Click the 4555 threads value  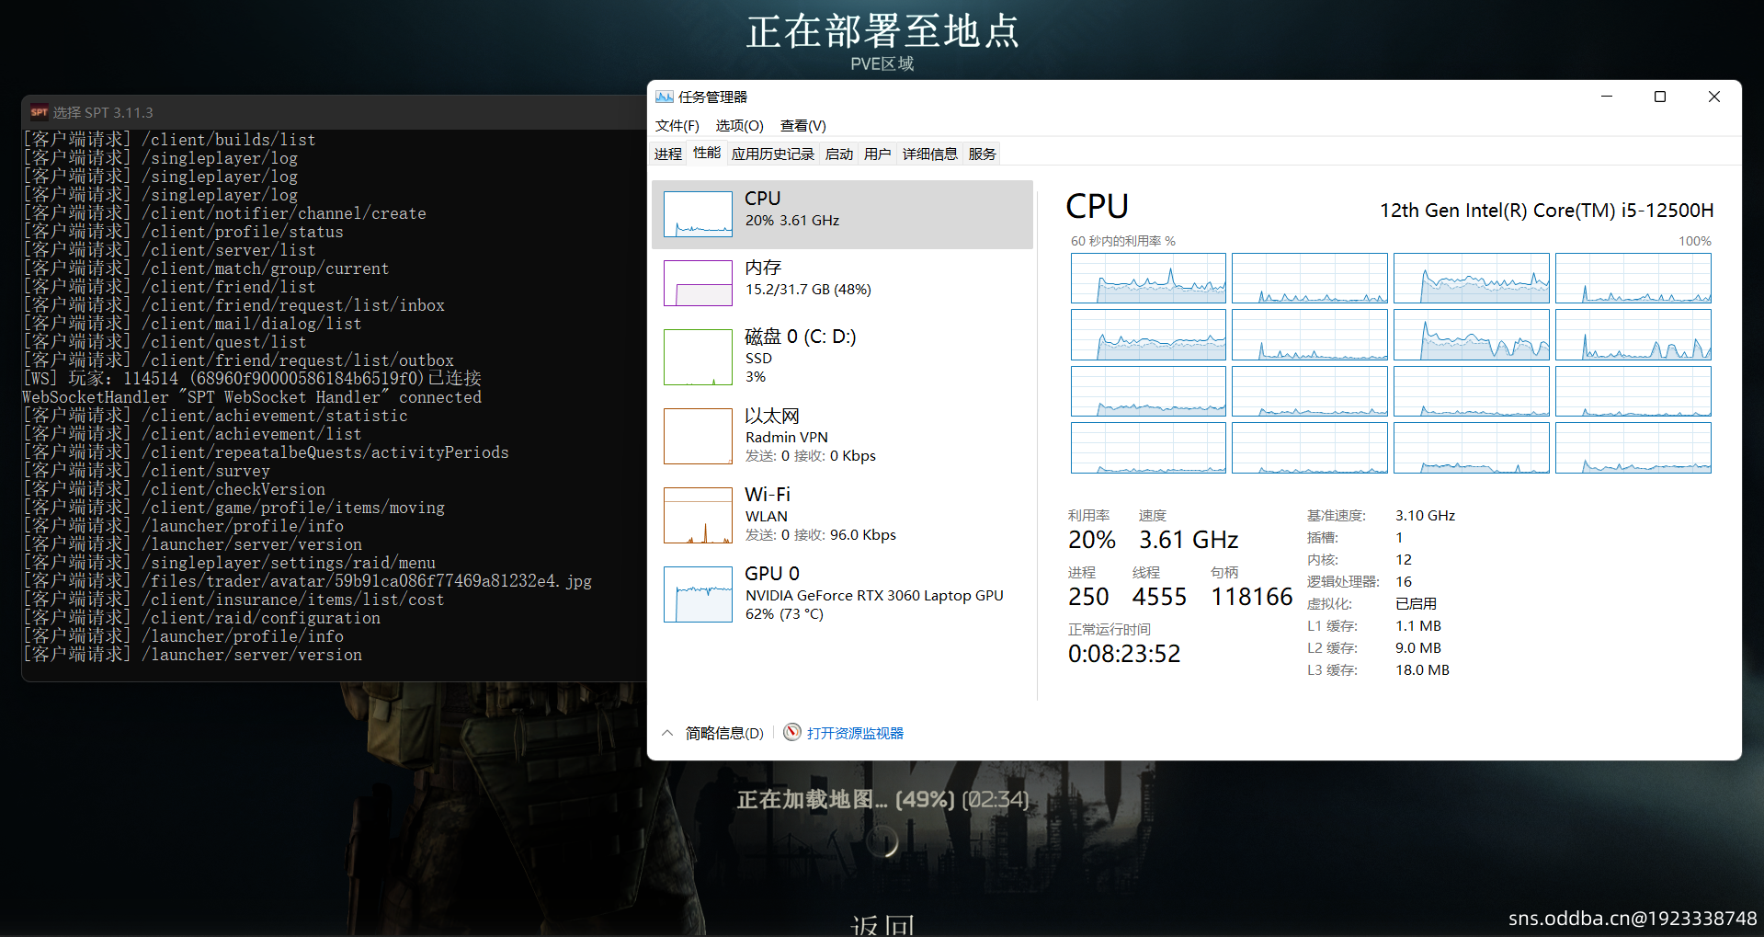1159,597
